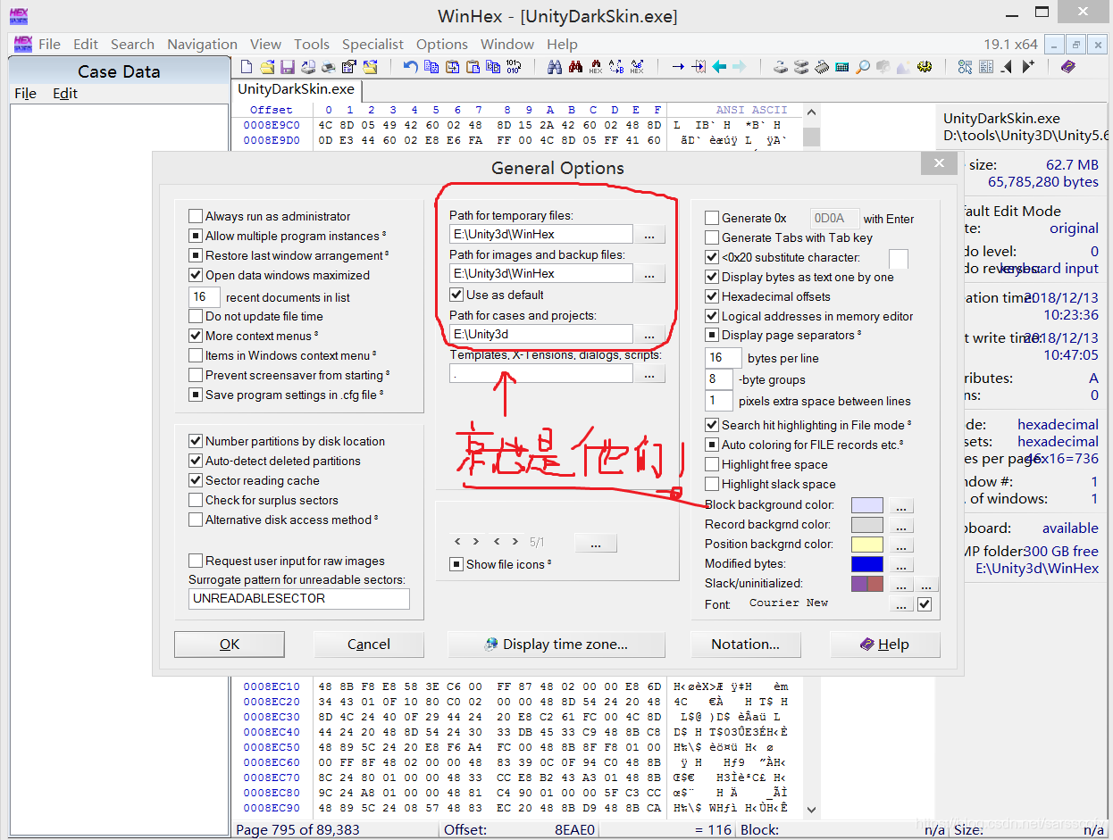The width and height of the screenshot is (1113, 840).
Task: Click the purple Help book toolbar icon
Action: pyautogui.click(x=1067, y=67)
